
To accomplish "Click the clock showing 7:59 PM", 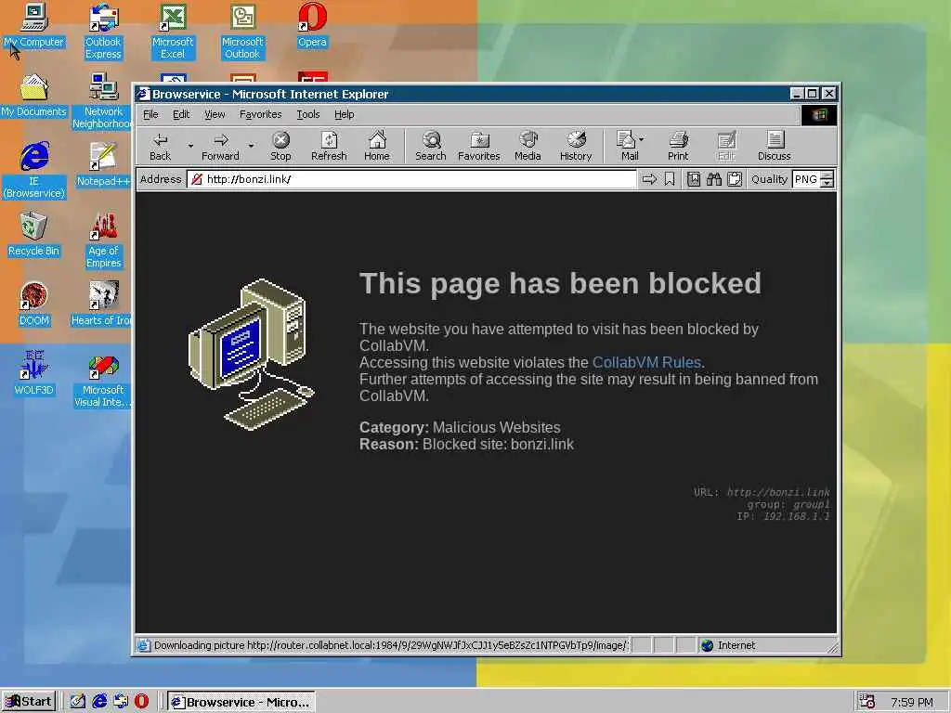I will 912,702.
